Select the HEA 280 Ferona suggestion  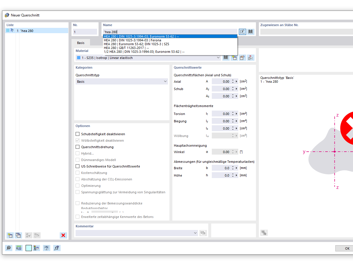[x=170, y=40]
